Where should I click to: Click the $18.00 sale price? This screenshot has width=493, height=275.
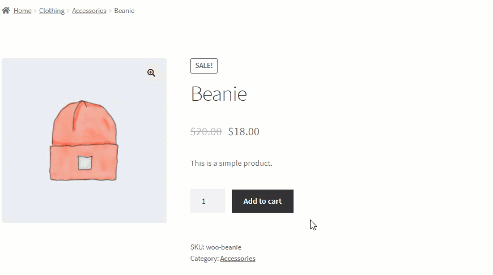[244, 131]
